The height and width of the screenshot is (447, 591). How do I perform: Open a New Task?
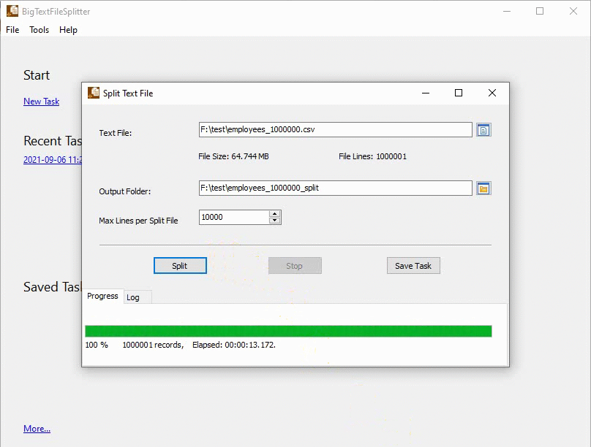[41, 102]
